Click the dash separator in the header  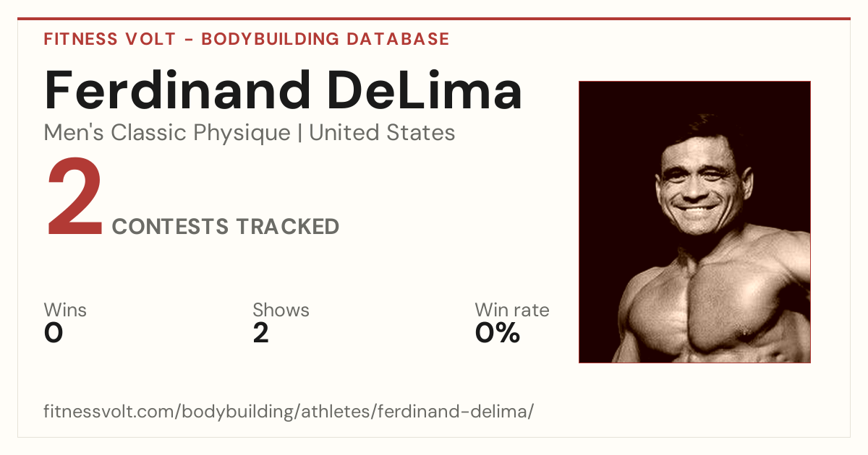point(187,40)
